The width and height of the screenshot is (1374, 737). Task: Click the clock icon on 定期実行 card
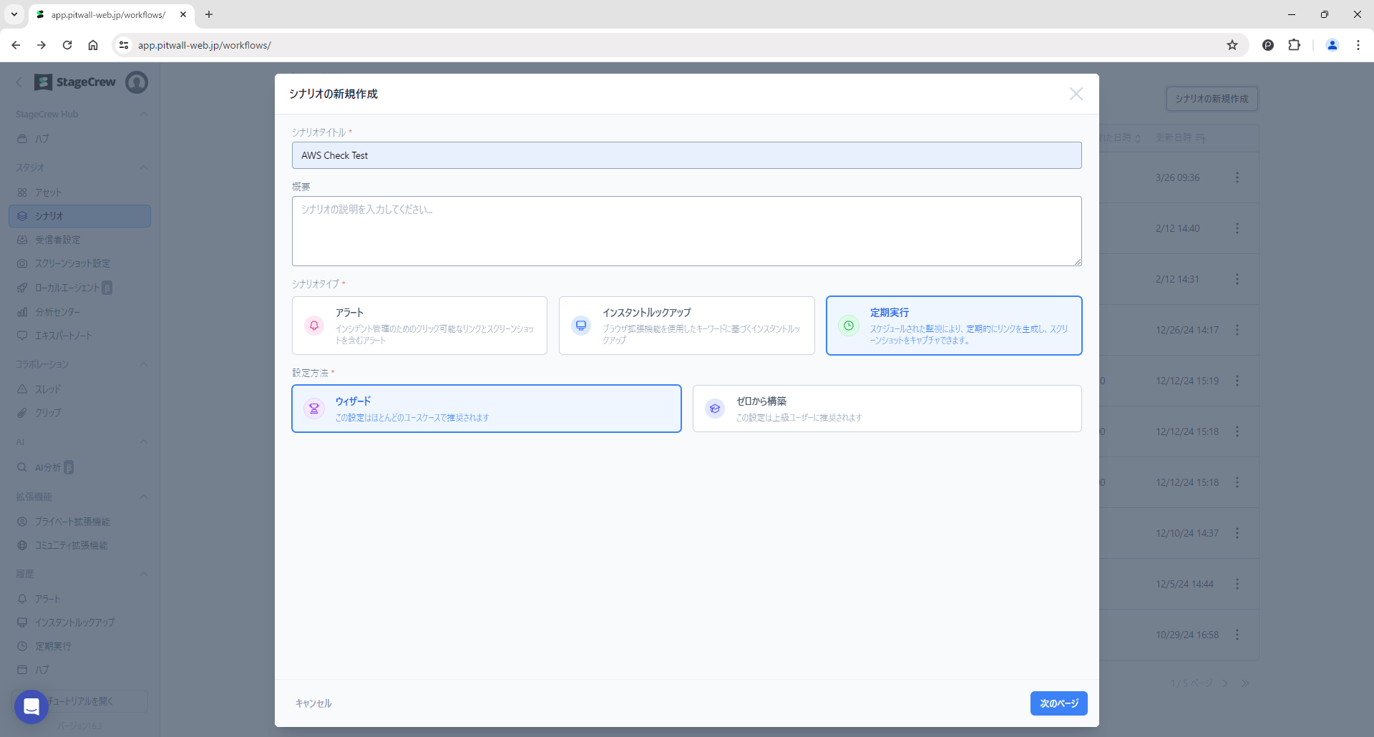coord(849,326)
